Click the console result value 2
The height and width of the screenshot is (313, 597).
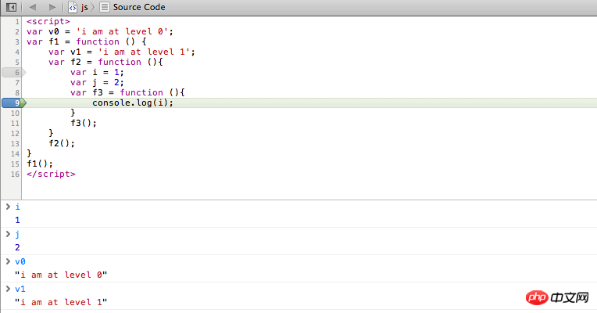pos(17,247)
